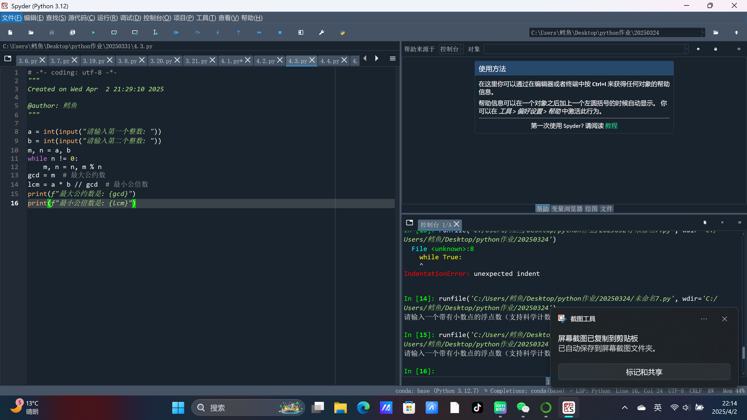Click the Stop debugging square icon

coord(280,32)
